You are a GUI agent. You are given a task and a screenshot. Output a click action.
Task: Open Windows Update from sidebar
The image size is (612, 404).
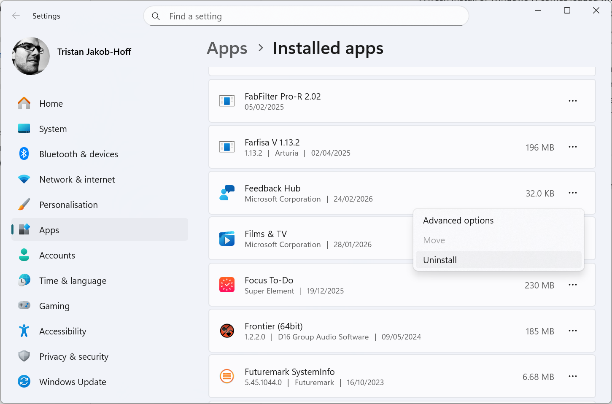click(x=73, y=382)
